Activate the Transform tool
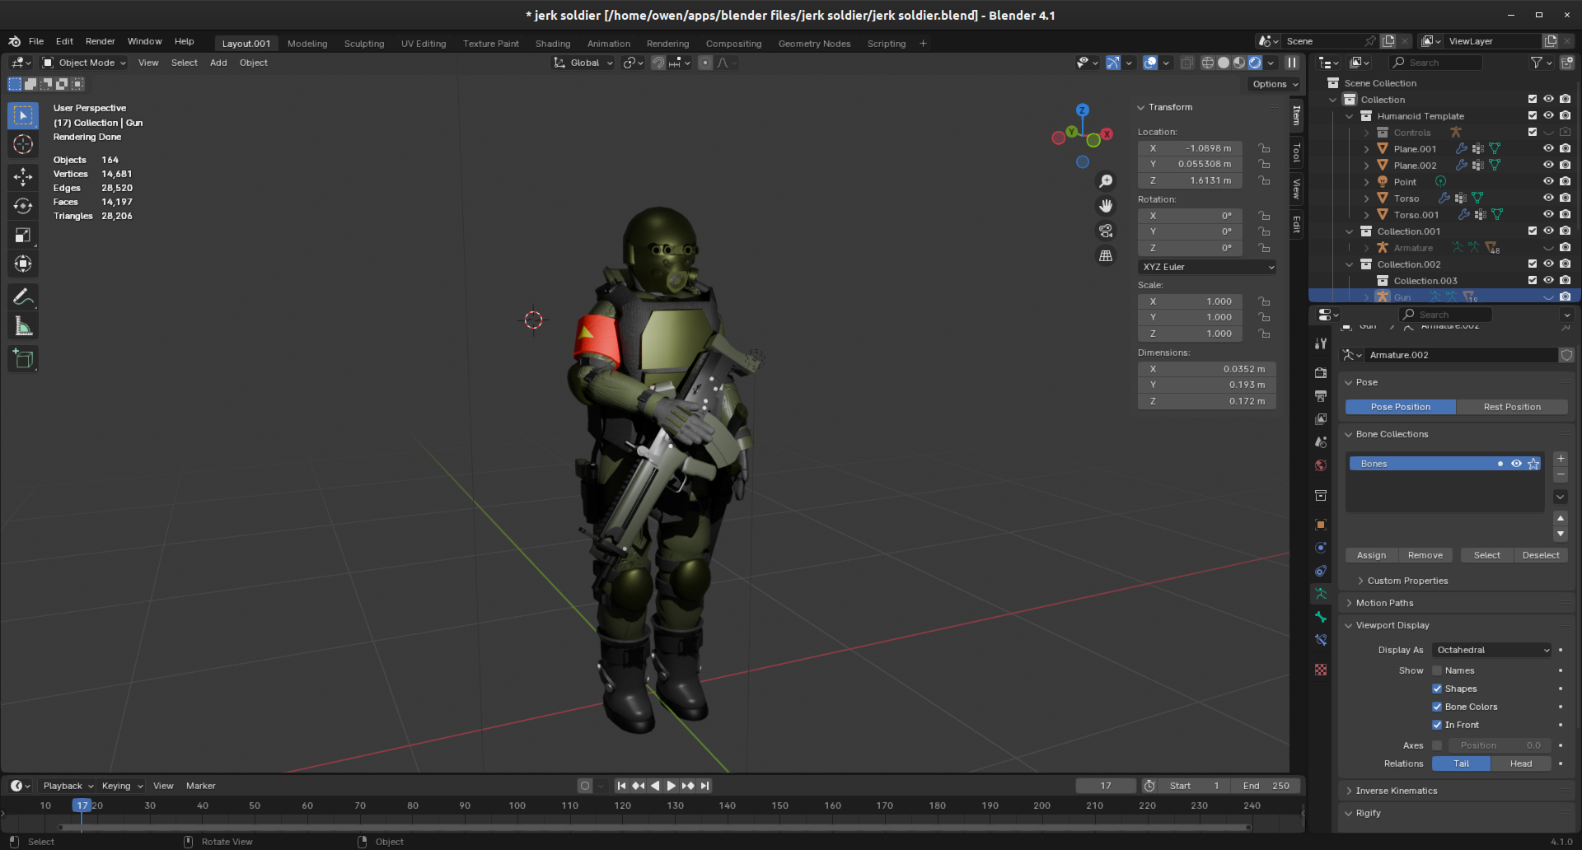Image resolution: width=1582 pixels, height=850 pixels. pyautogui.click(x=23, y=264)
